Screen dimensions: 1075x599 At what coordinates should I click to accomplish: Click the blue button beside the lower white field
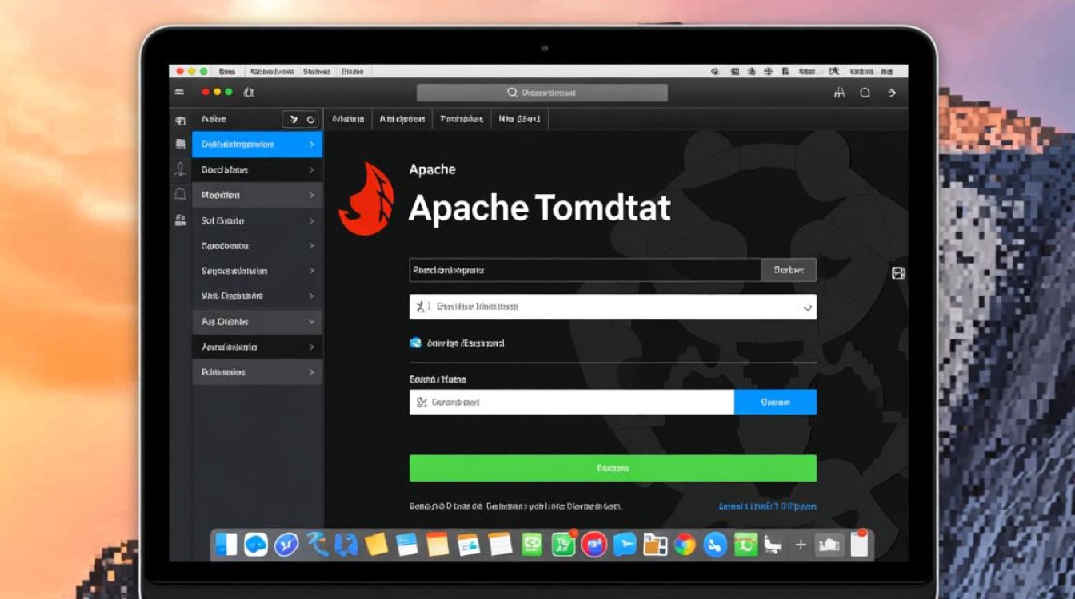[774, 403]
